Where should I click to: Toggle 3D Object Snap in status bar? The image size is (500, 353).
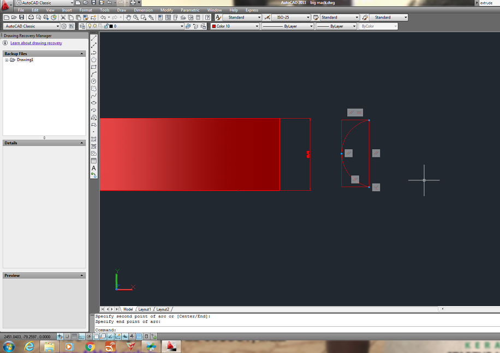pos(103,337)
